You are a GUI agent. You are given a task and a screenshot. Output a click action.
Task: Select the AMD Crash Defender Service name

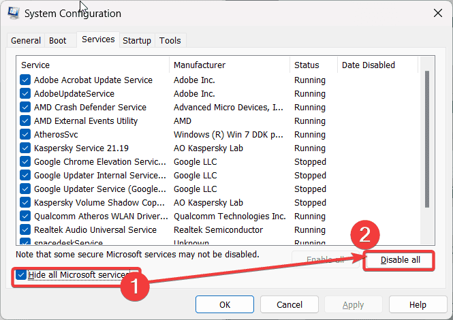[x=90, y=107]
